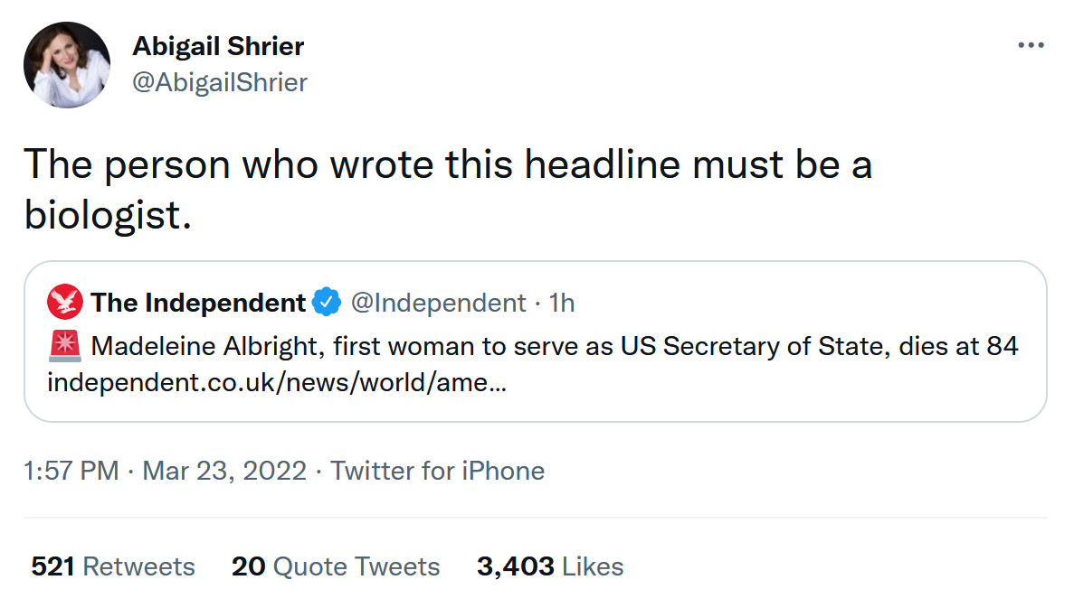
Task: Open the three-dot more options menu
Action: [1031, 46]
